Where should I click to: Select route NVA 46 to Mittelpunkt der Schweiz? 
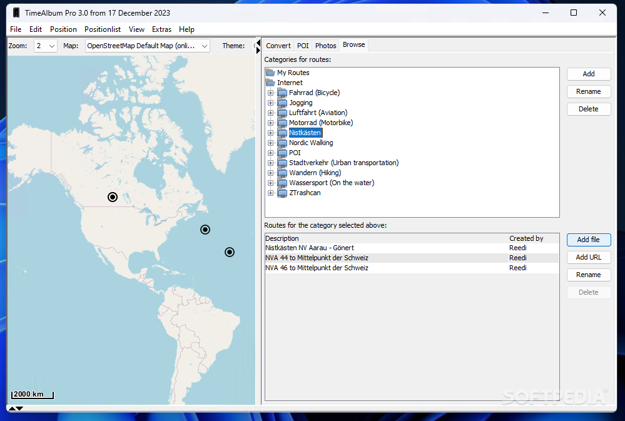(412, 268)
